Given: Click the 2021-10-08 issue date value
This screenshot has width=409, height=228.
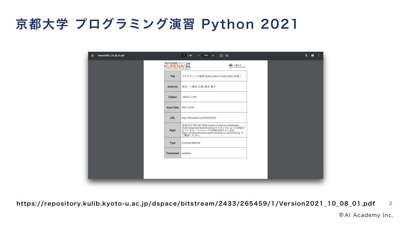Looking at the screenshot, I should [188, 107].
